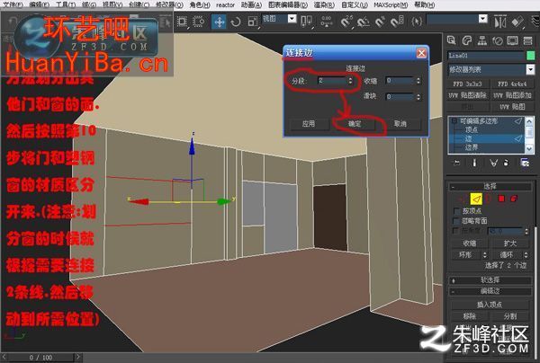Click the 分段 value input field

click(x=332, y=81)
